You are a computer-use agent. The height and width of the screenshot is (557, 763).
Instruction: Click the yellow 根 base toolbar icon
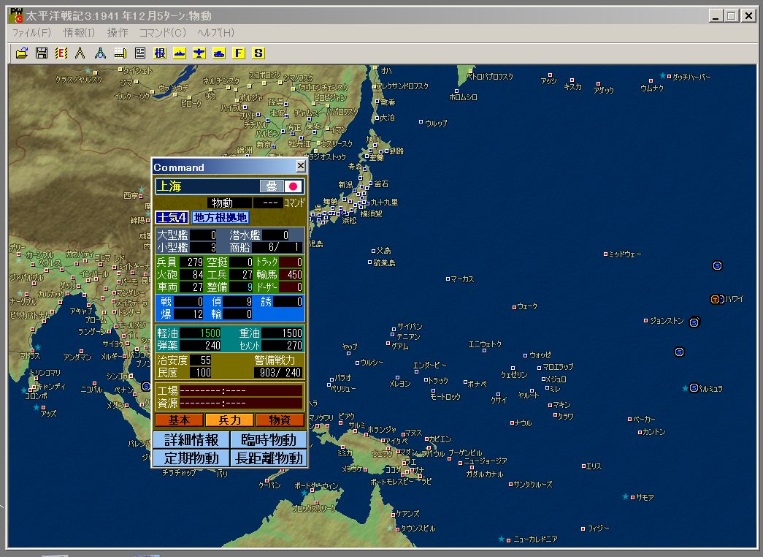[160, 53]
